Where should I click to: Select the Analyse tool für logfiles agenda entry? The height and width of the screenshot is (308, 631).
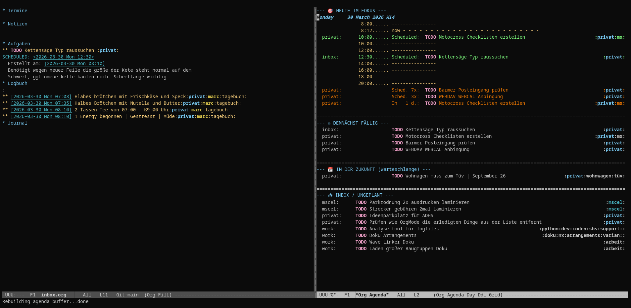[404, 229]
